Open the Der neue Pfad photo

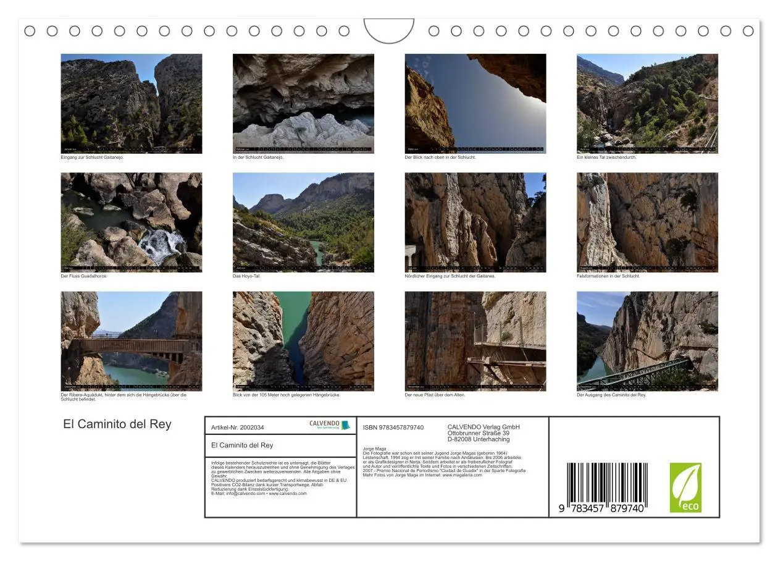pos(475,341)
